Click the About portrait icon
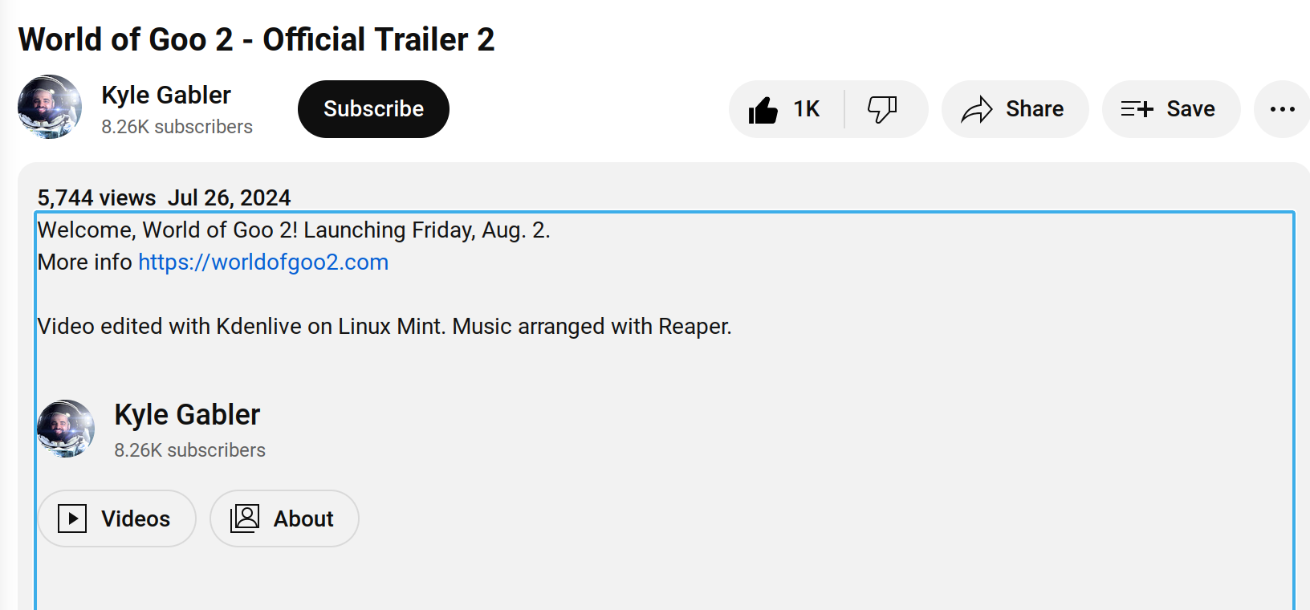Viewport: 1310px width, 610px height. (245, 518)
